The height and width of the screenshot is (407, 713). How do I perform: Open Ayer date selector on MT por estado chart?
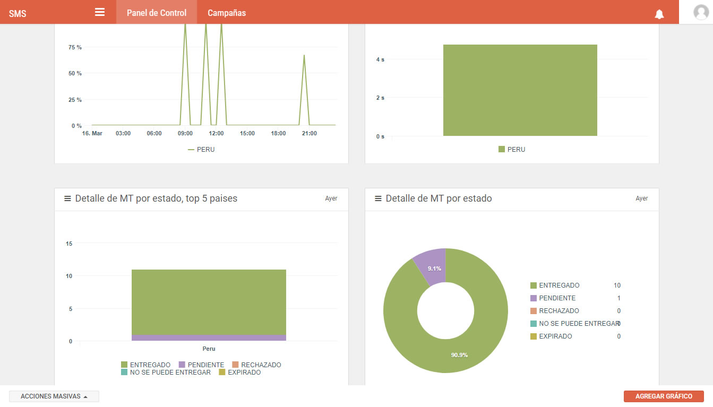point(642,198)
